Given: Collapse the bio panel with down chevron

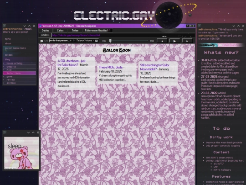Looking at the screenshot, I should 234,26.
